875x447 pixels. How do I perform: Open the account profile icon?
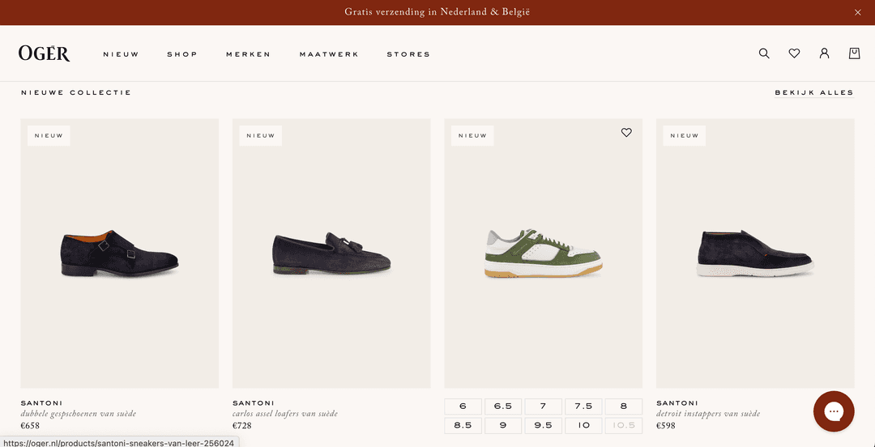824,53
